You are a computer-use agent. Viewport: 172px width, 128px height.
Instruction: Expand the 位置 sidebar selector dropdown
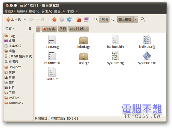[x=10, y=29]
